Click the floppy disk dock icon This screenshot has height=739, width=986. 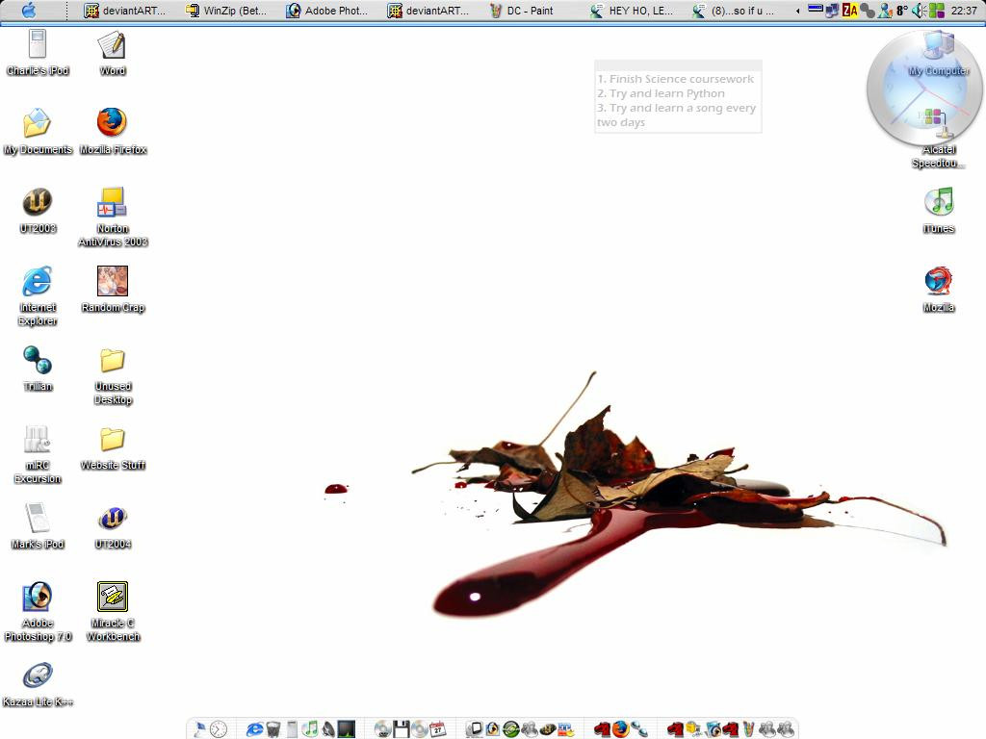[402, 729]
